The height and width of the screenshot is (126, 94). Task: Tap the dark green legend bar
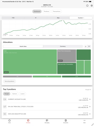(77, 77)
